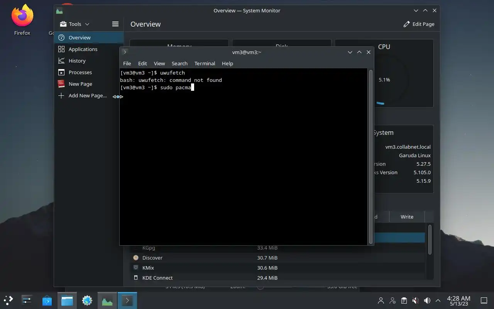Open the application launcher in taskbar

click(x=8, y=300)
